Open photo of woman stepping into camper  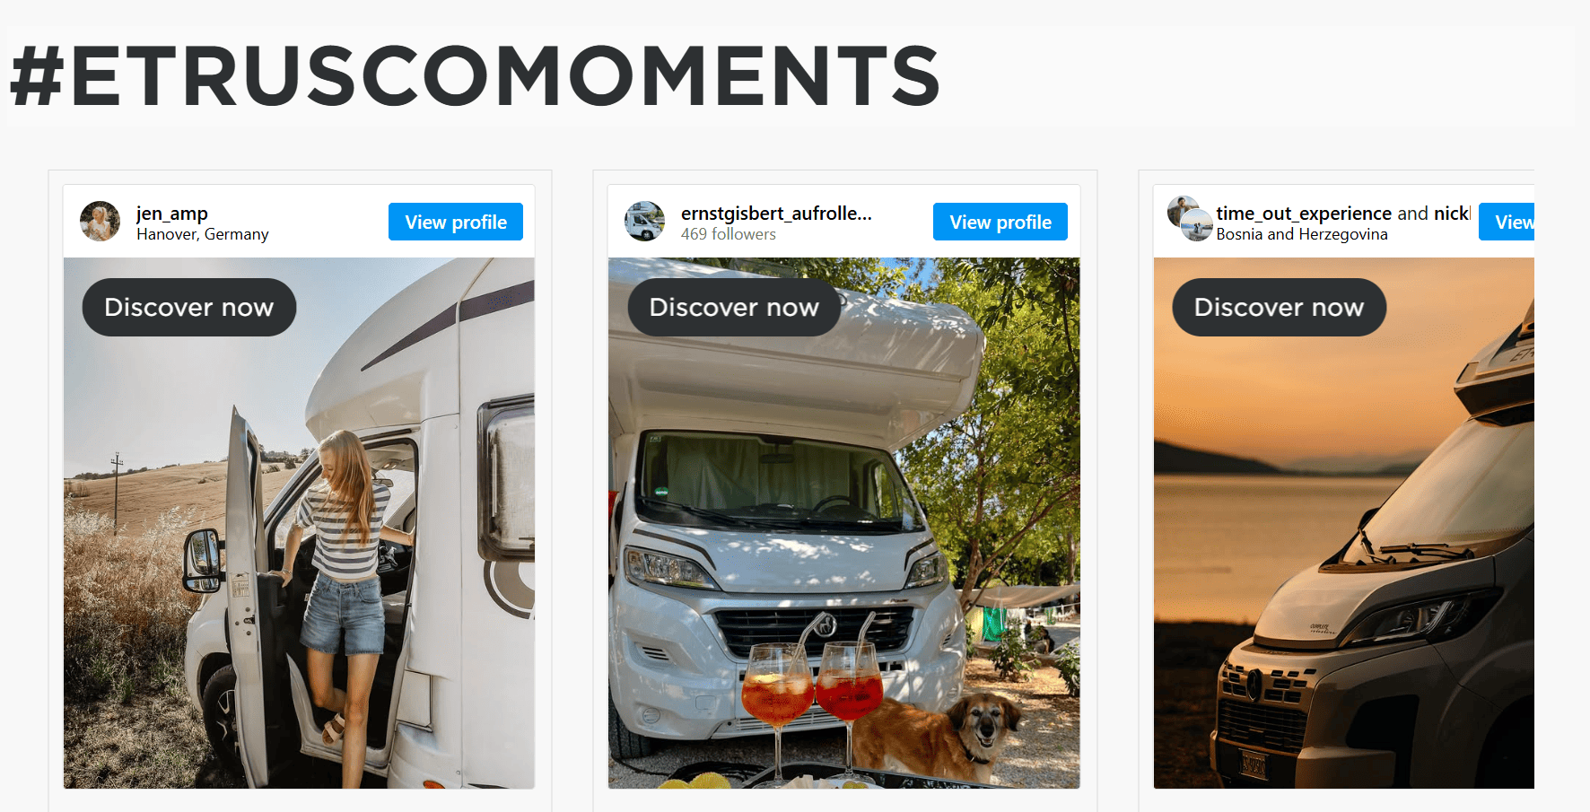point(299,523)
